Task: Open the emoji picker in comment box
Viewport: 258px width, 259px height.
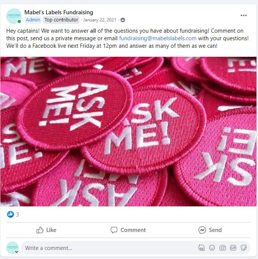Action: pos(212,248)
